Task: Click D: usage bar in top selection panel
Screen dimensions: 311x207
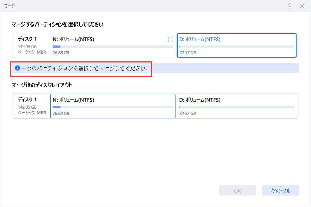Action: point(237,47)
